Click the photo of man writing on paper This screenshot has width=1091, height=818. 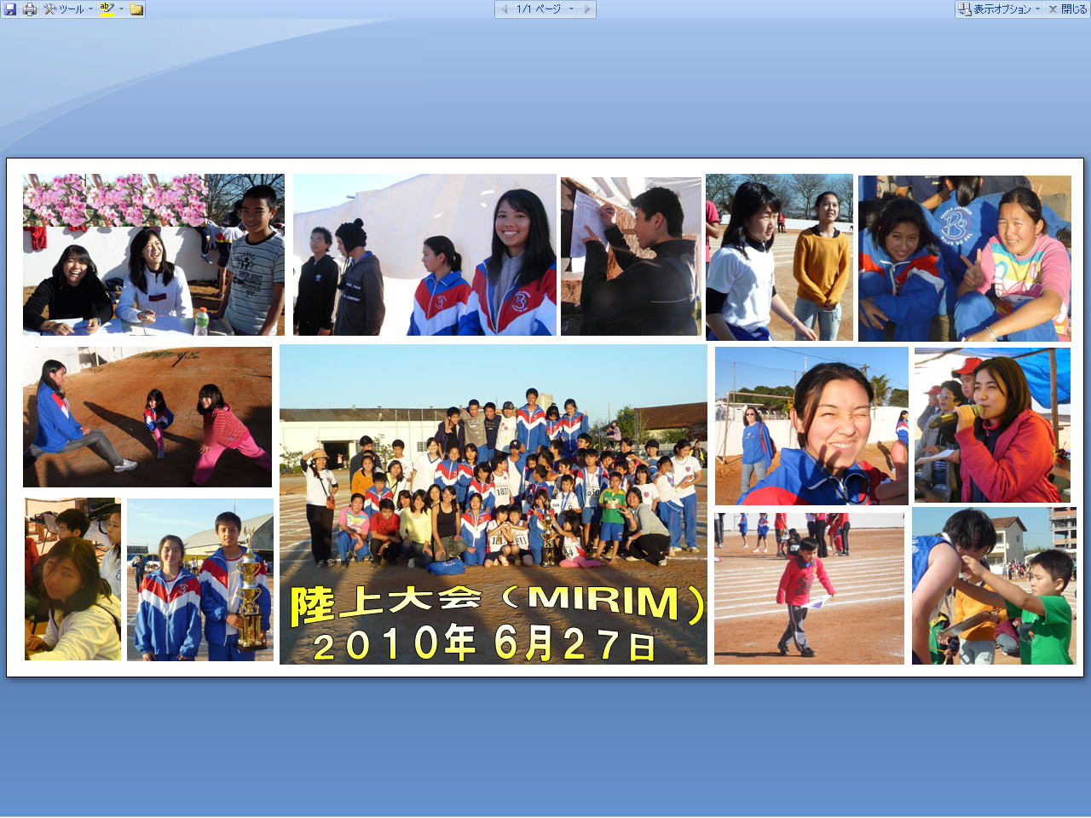pos(631,256)
